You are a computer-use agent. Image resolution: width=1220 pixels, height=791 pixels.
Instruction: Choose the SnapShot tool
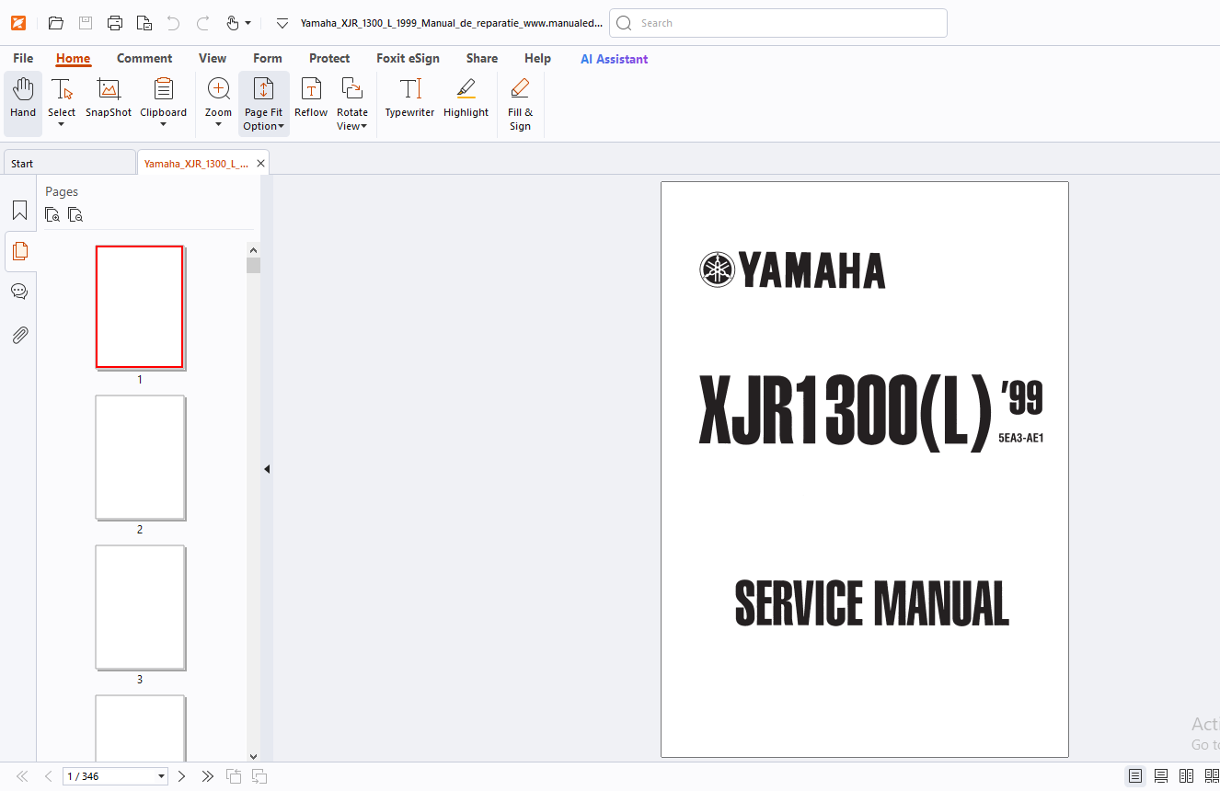[109, 98]
